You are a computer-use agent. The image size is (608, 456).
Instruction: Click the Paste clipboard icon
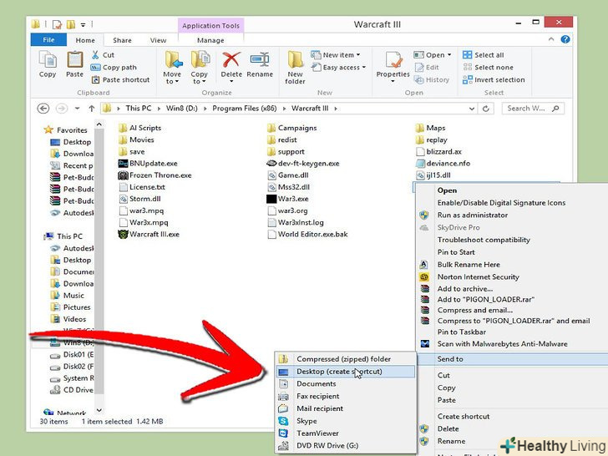pyautogui.click(x=75, y=60)
